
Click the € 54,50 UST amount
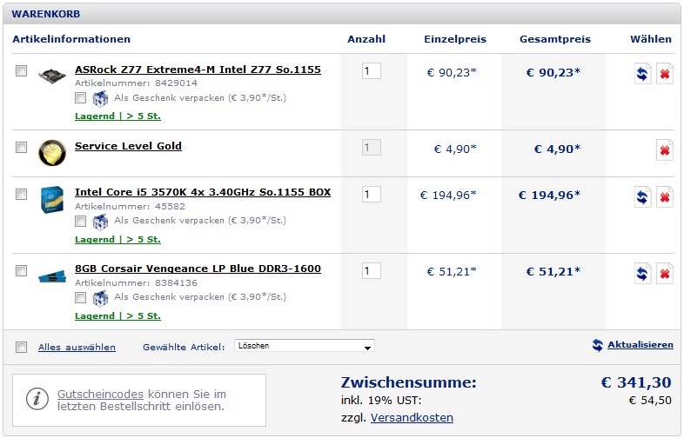tap(650, 401)
